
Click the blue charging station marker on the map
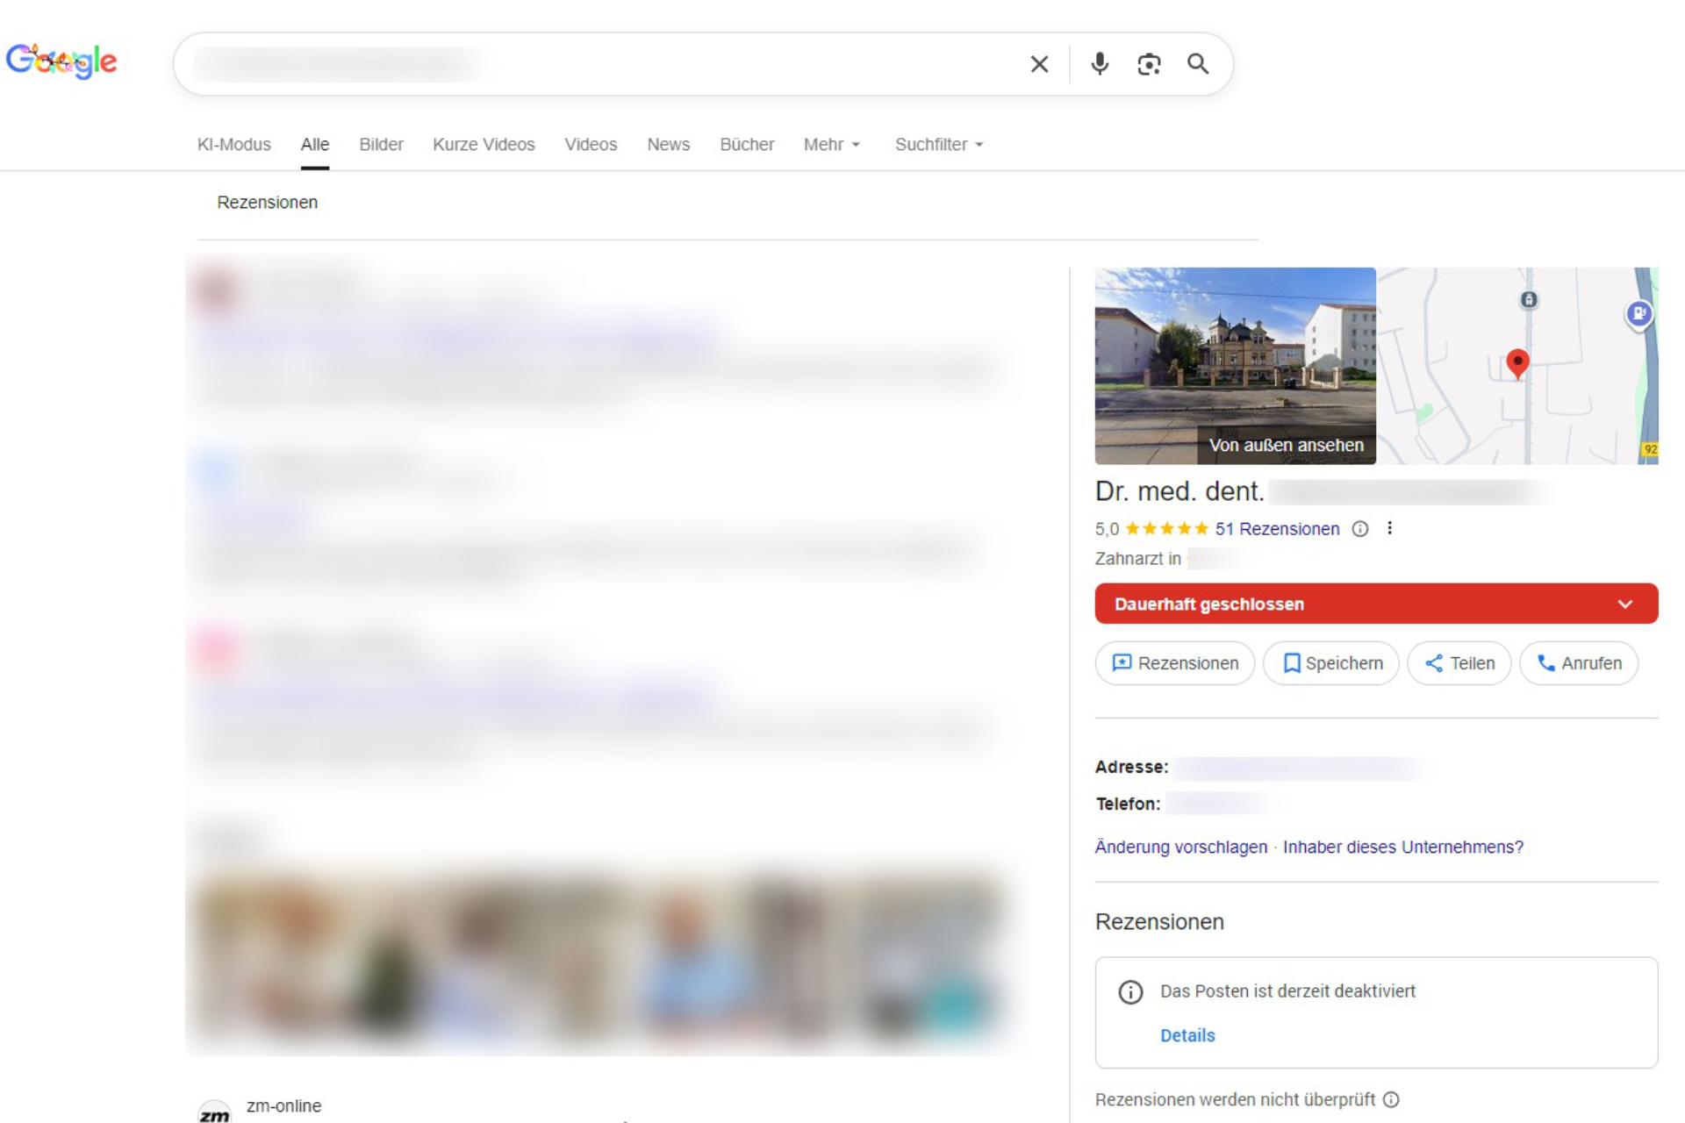click(x=1638, y=313)
